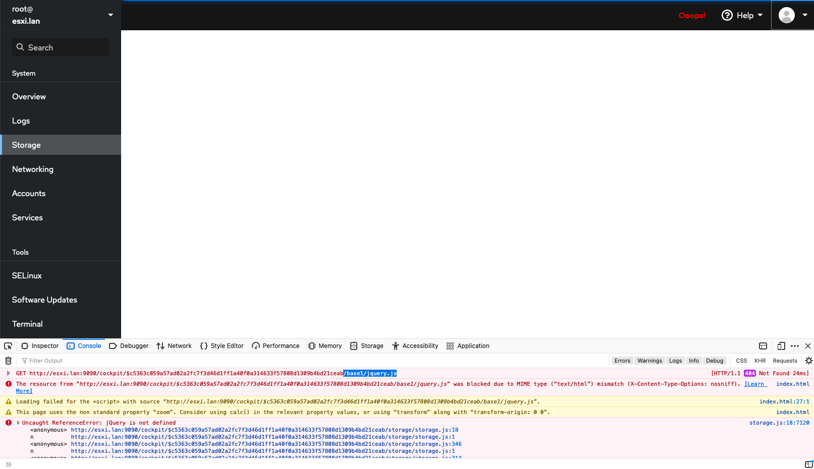This screenshot has height=469, width=814.
Task: Toggle the Errors filter
Action: click(x=622, y=361)
